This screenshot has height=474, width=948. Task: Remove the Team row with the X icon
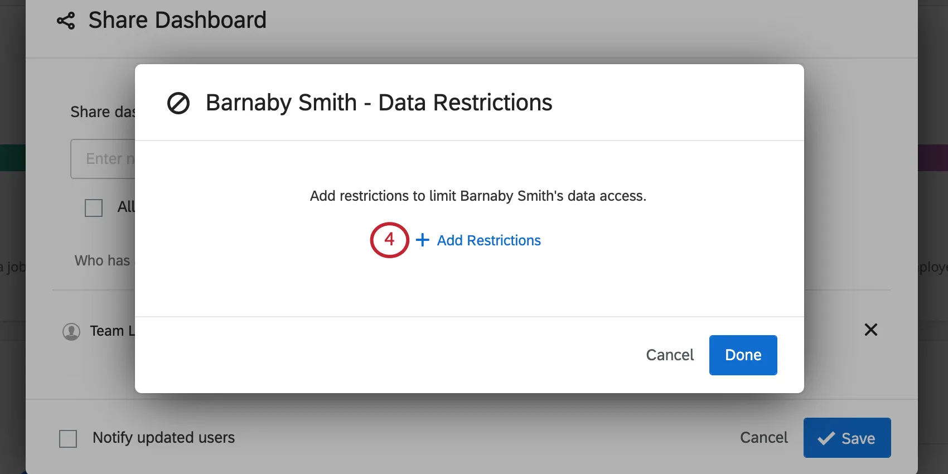870,330
